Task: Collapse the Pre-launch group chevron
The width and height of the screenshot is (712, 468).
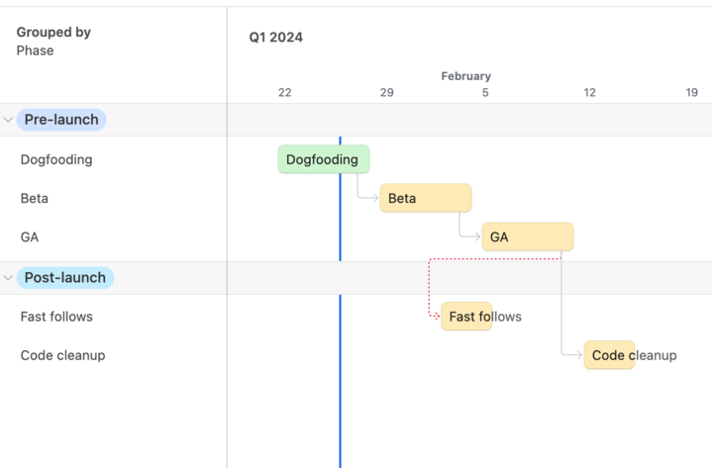Action: point(8,120)
